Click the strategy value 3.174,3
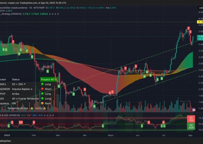203x144 pixels. [x=26, y=14]
